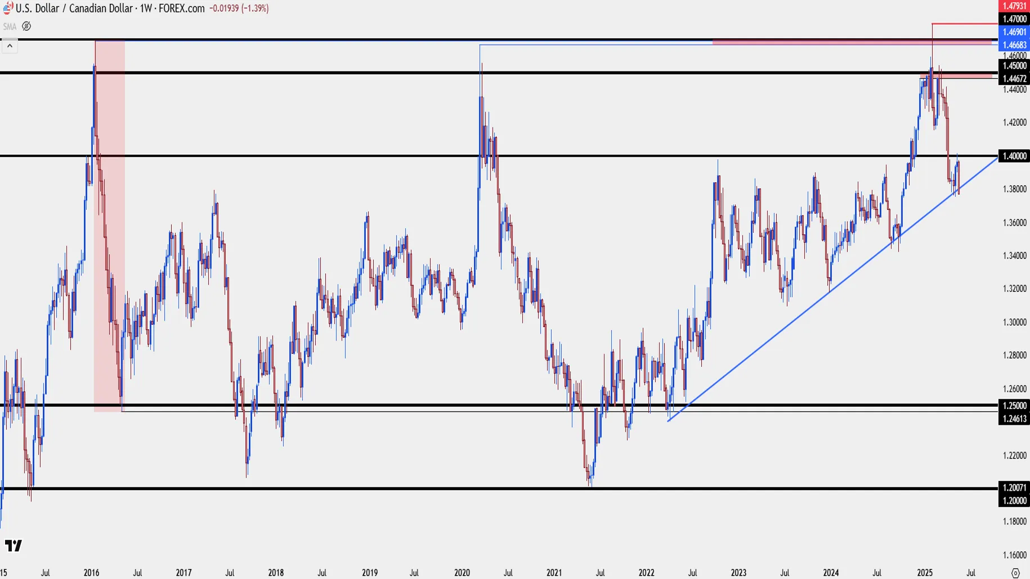Click the blue 1.46901 price label
Screen dimensions: 1030x579
[1014, 32]
